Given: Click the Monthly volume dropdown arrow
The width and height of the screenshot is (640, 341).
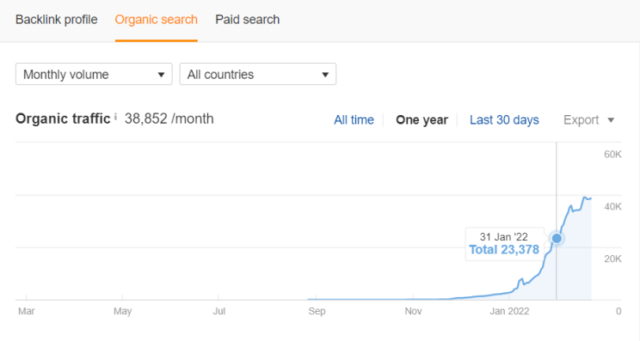Looking at the screenshot, I should 161,75.
